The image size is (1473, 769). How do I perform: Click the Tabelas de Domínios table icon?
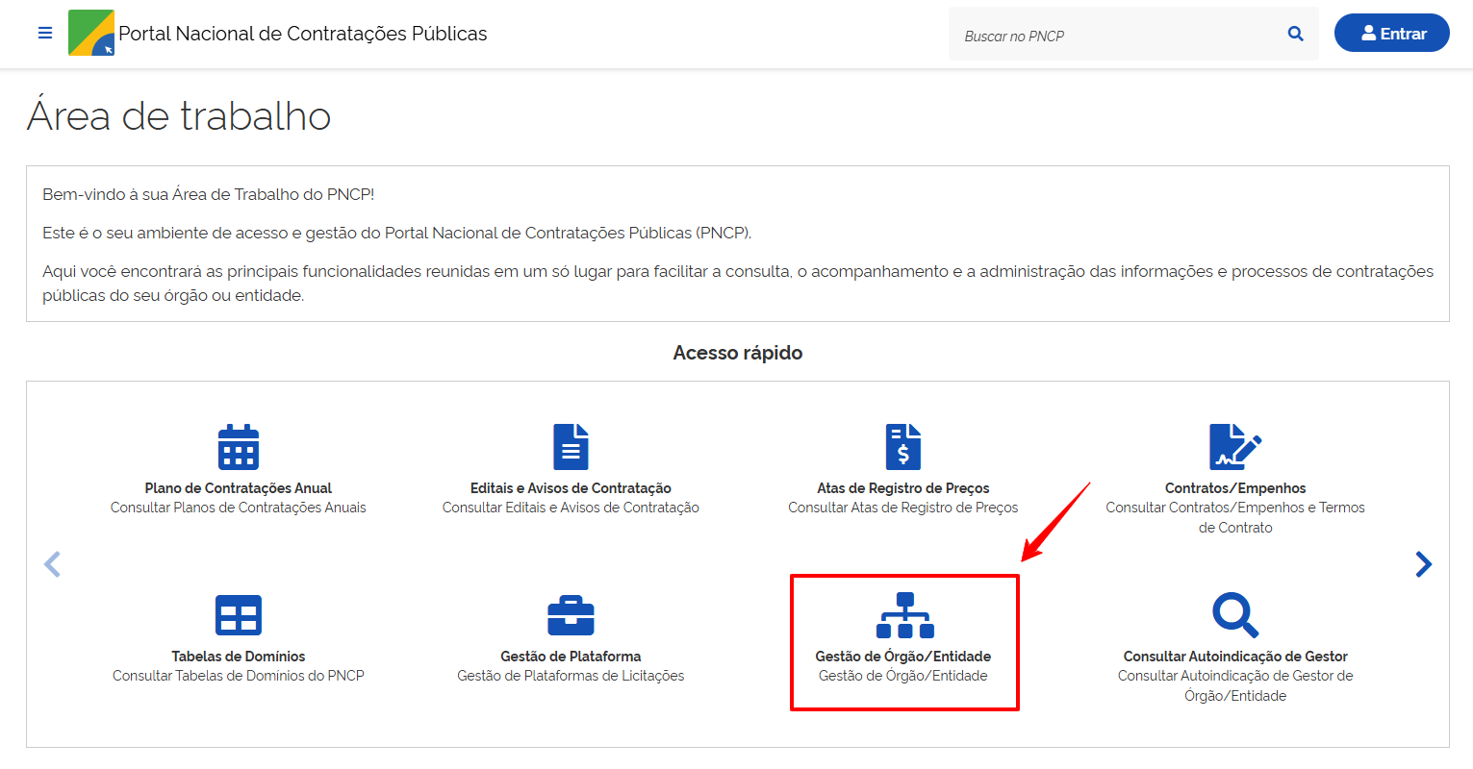pyautogui.click(x=238, y=615)
